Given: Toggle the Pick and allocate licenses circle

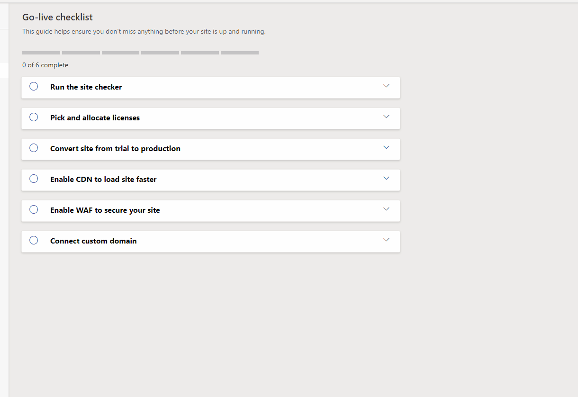Looking at the screenshot, I should pos(34,117).
